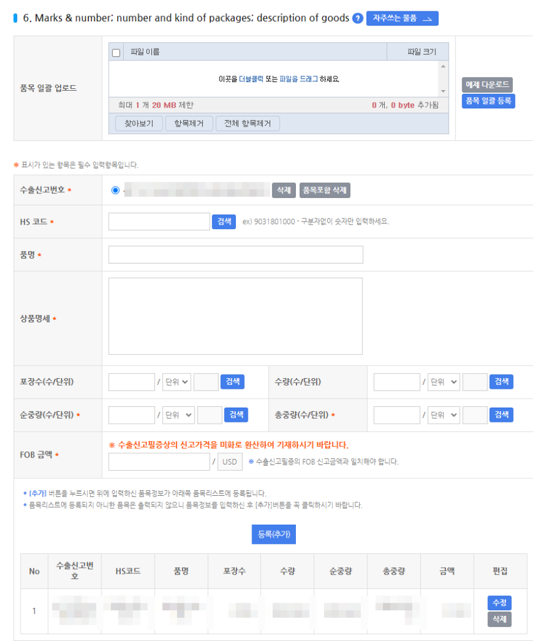The height and width of the screenshot is (641, 533).
Task: Focus the 총중량 quantity input
Action: point(397,415)
